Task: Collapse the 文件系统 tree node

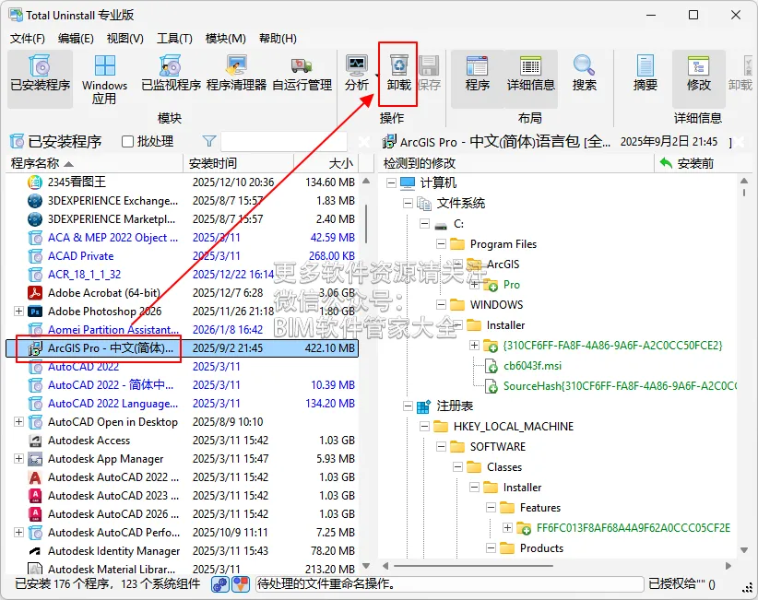Action: [408, 204]
